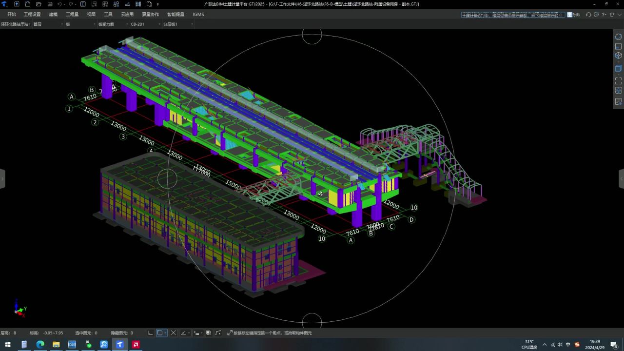Expand the right collapsed side panel handle
The height and width of the screenshot is (351, 624).
(622, 179)
